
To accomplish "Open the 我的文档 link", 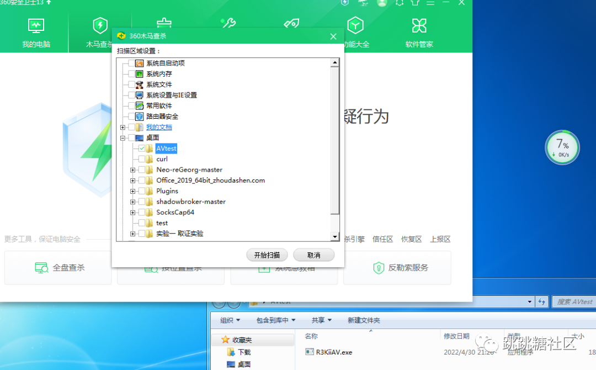I will [x=159, y=127].
